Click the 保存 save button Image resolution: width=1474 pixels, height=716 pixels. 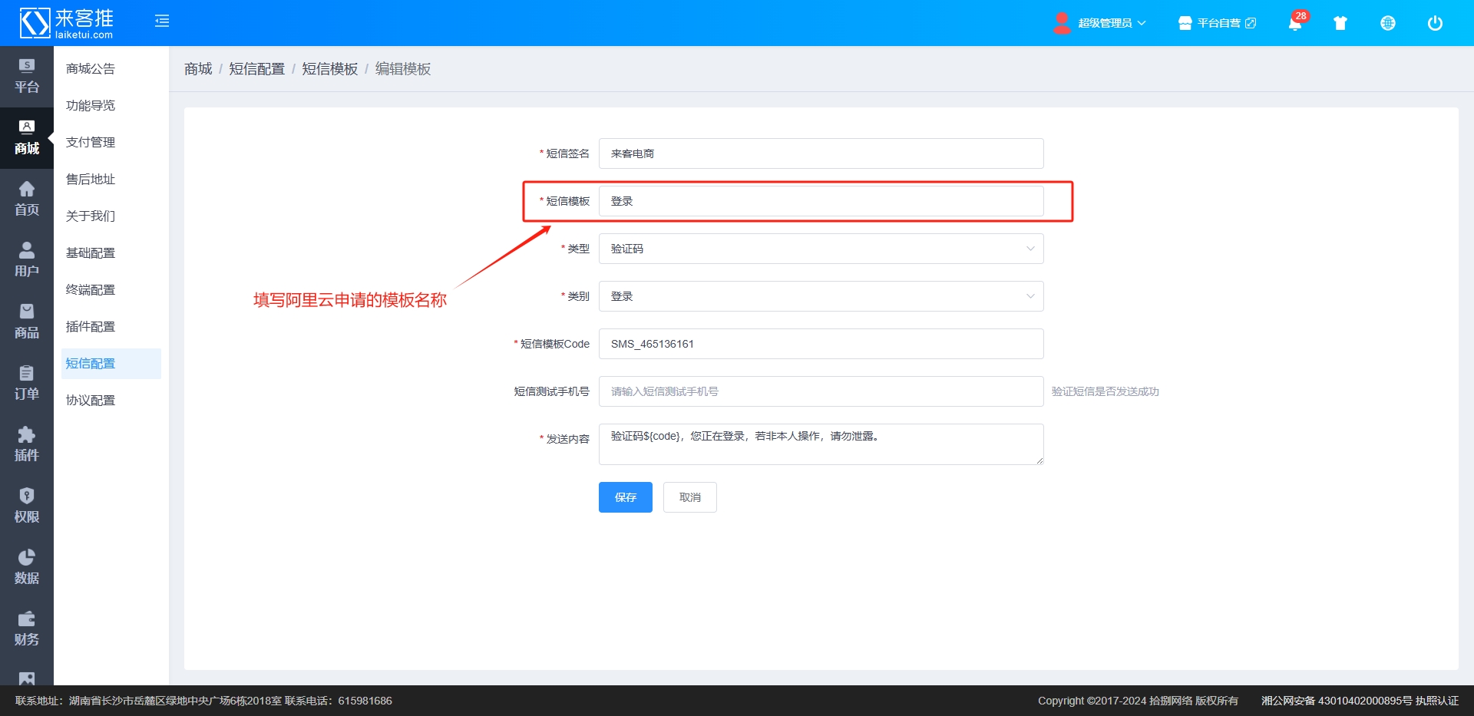[625, 497]
